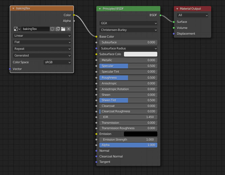
Task: Click the Specular value slider
Action: [x=128, y=66]
